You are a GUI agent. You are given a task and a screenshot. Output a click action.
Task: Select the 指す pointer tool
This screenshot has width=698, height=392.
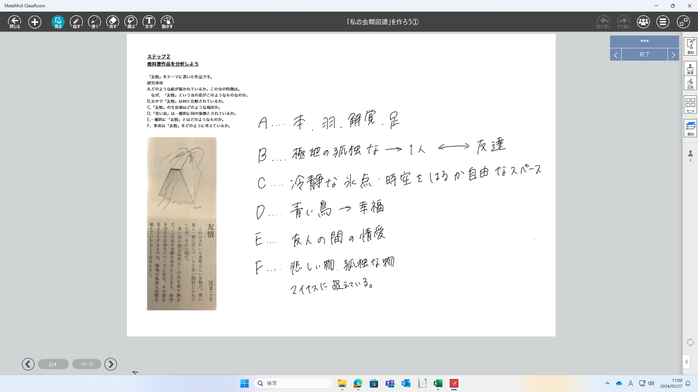76,22
